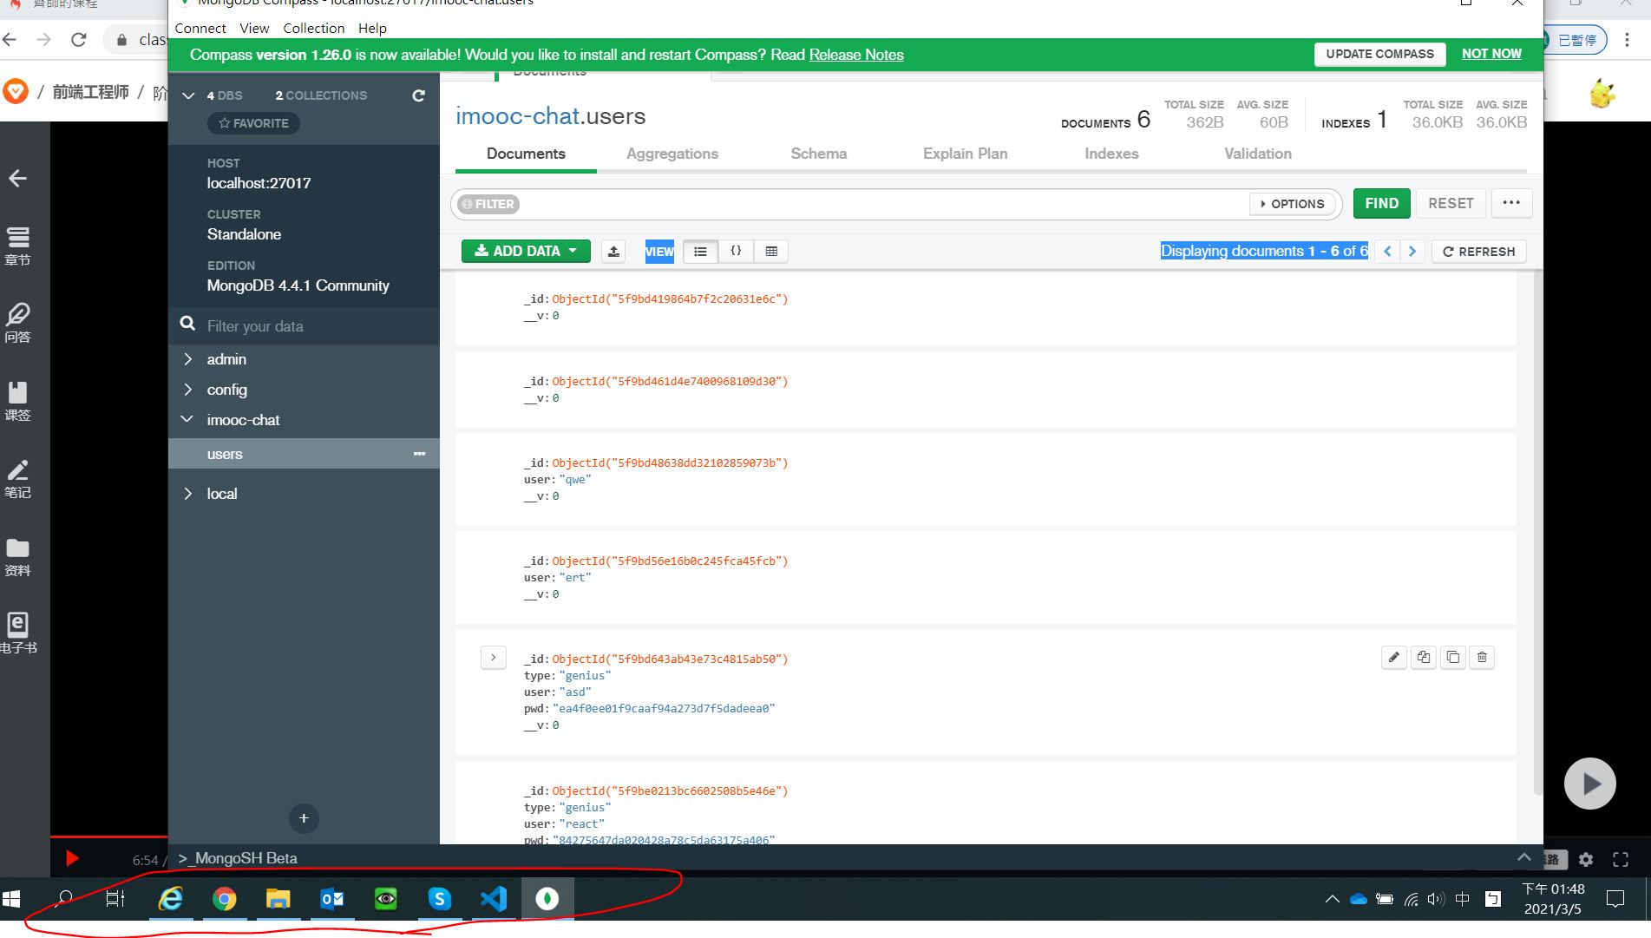Viewport: 1651px width, 938px height.
Task: Open the ADD DATA dropdown
Action: coord(526,252)
